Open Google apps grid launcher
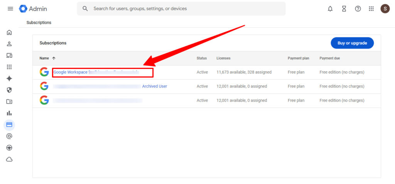 pyautogui.click(x=371, y=8)
